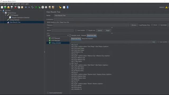Screen dimensions: 169x95
Task: Click the New test plan icon
Action: (2, 7)
